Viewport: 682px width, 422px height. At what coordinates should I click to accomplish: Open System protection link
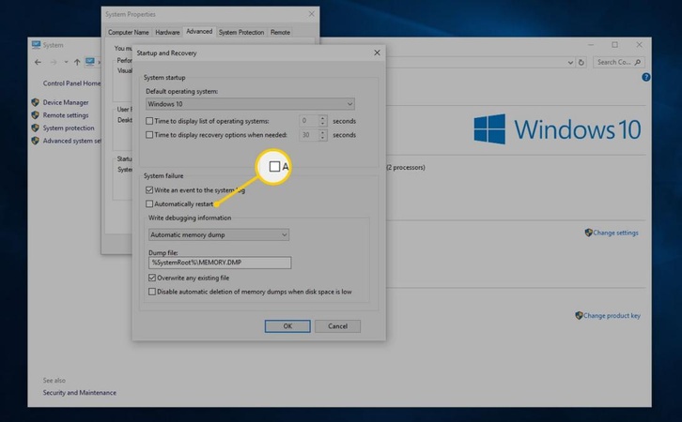pos(69,128)
